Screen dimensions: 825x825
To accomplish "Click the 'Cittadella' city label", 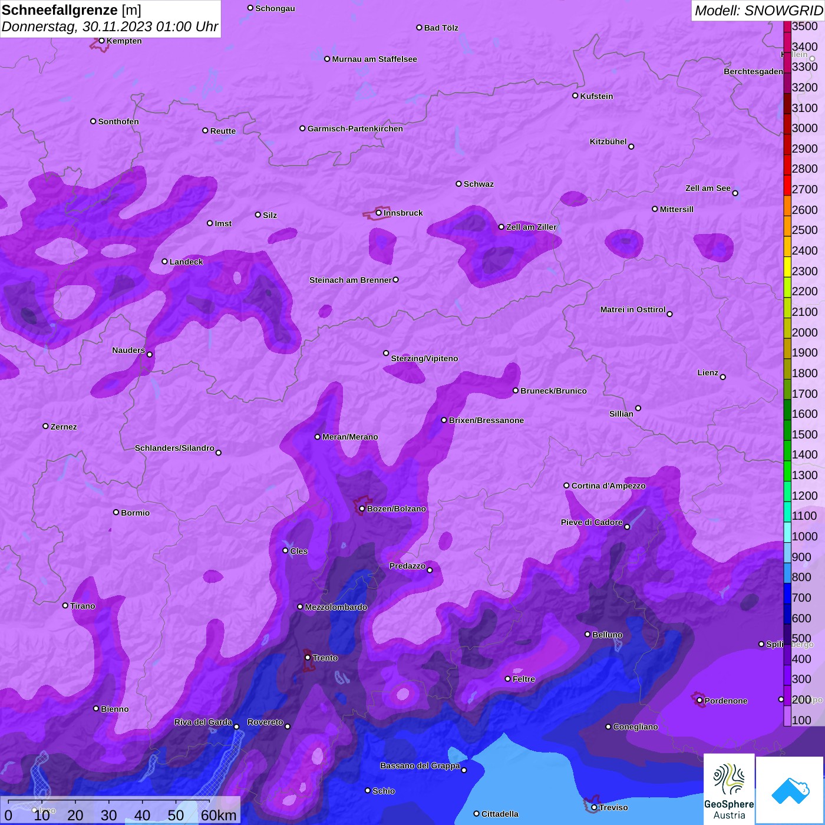I will [500, 814].
